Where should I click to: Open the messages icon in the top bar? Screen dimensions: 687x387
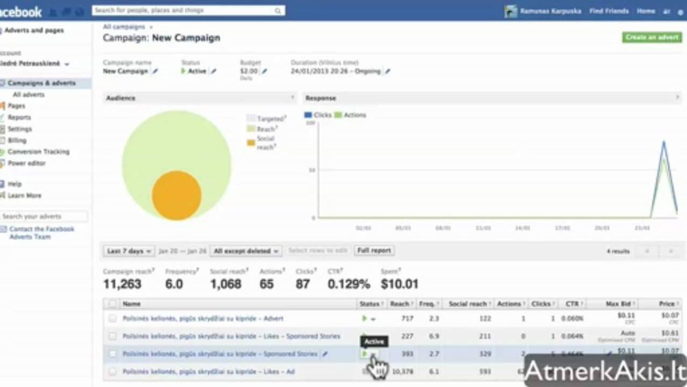[x=66, y=11]
